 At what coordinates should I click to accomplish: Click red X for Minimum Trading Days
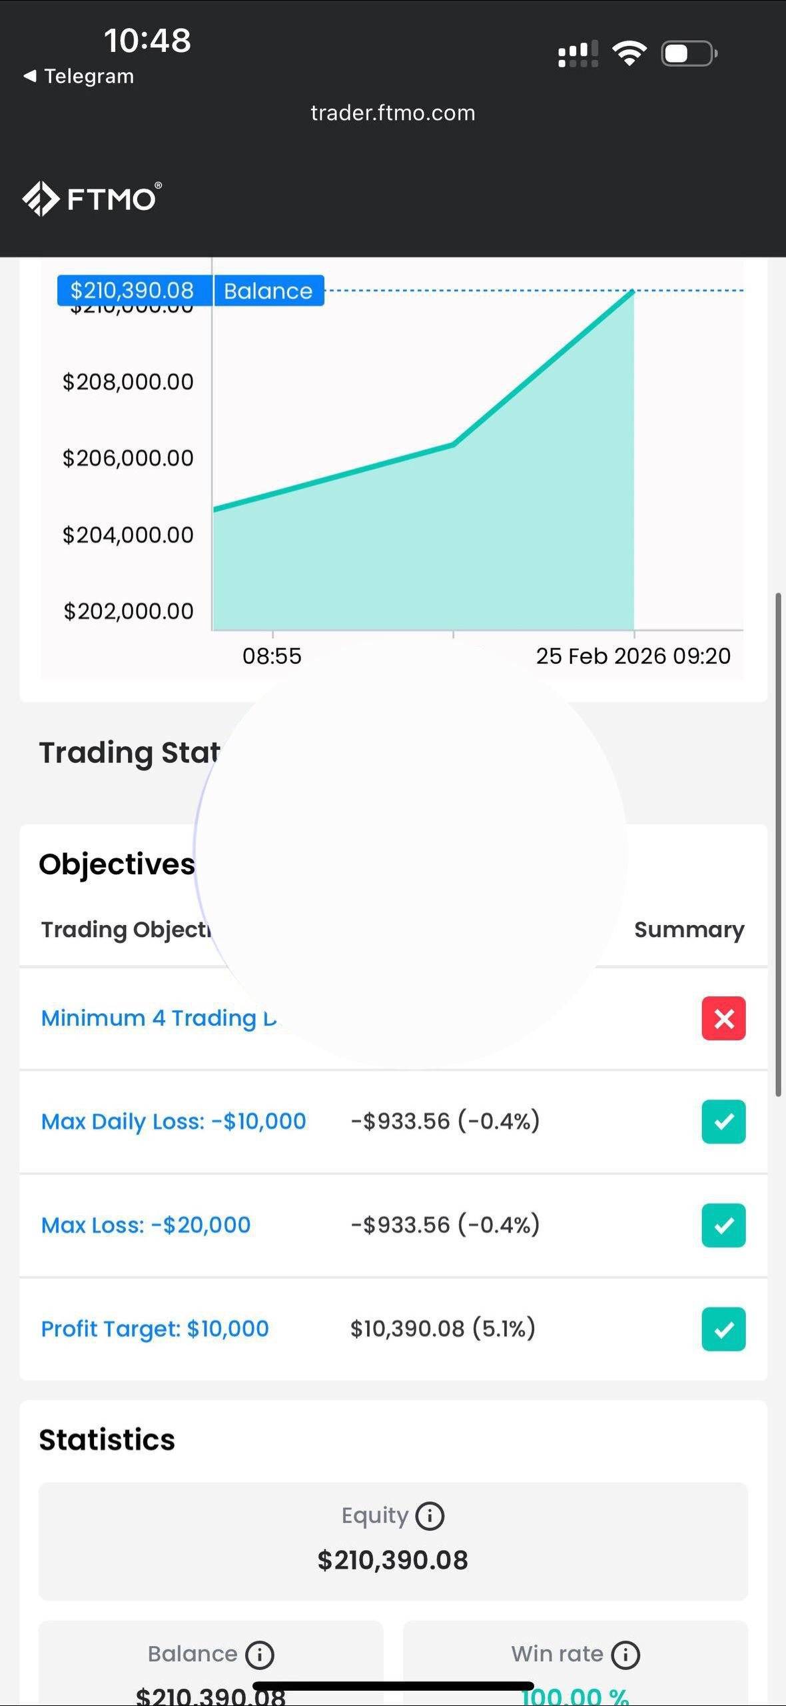(x=723, y=1018)
